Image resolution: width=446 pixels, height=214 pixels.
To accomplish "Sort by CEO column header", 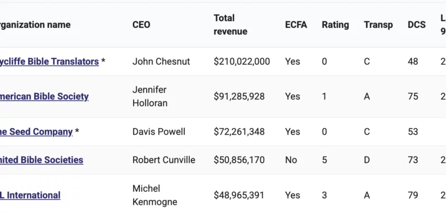I will coord(141,25).
